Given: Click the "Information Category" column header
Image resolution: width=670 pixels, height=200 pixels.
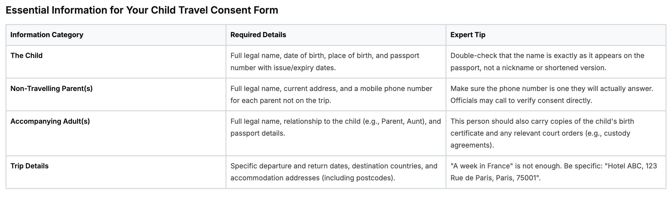Looking at the screenshot, I should click(47, 35).
